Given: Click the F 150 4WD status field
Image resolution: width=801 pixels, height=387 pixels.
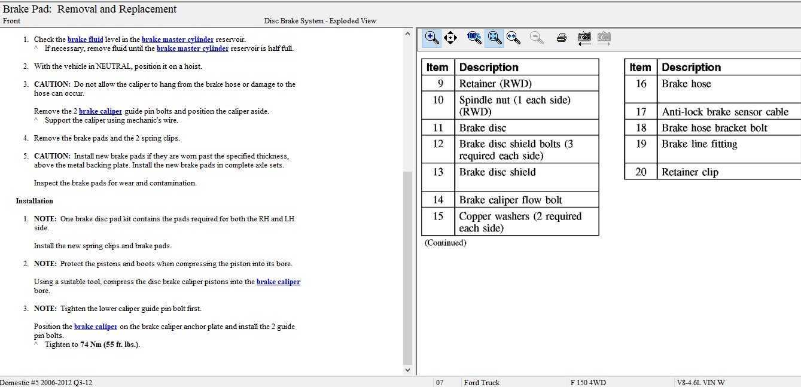Looking at the screenshot, I should tap(589, 382).
